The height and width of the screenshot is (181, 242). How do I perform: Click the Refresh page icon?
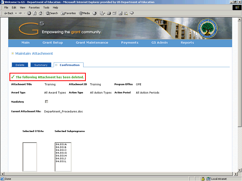(x=35, y=14)
